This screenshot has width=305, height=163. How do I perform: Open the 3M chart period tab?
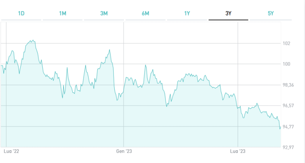104,13
